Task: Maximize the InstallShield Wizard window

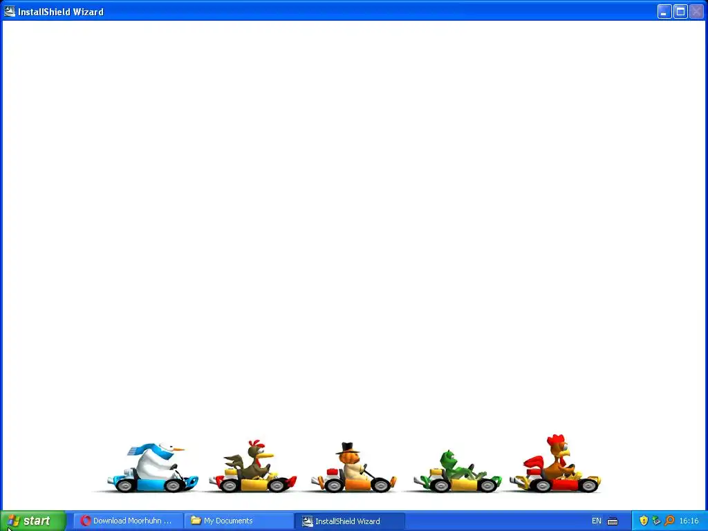Action: [x=680, y=11]
